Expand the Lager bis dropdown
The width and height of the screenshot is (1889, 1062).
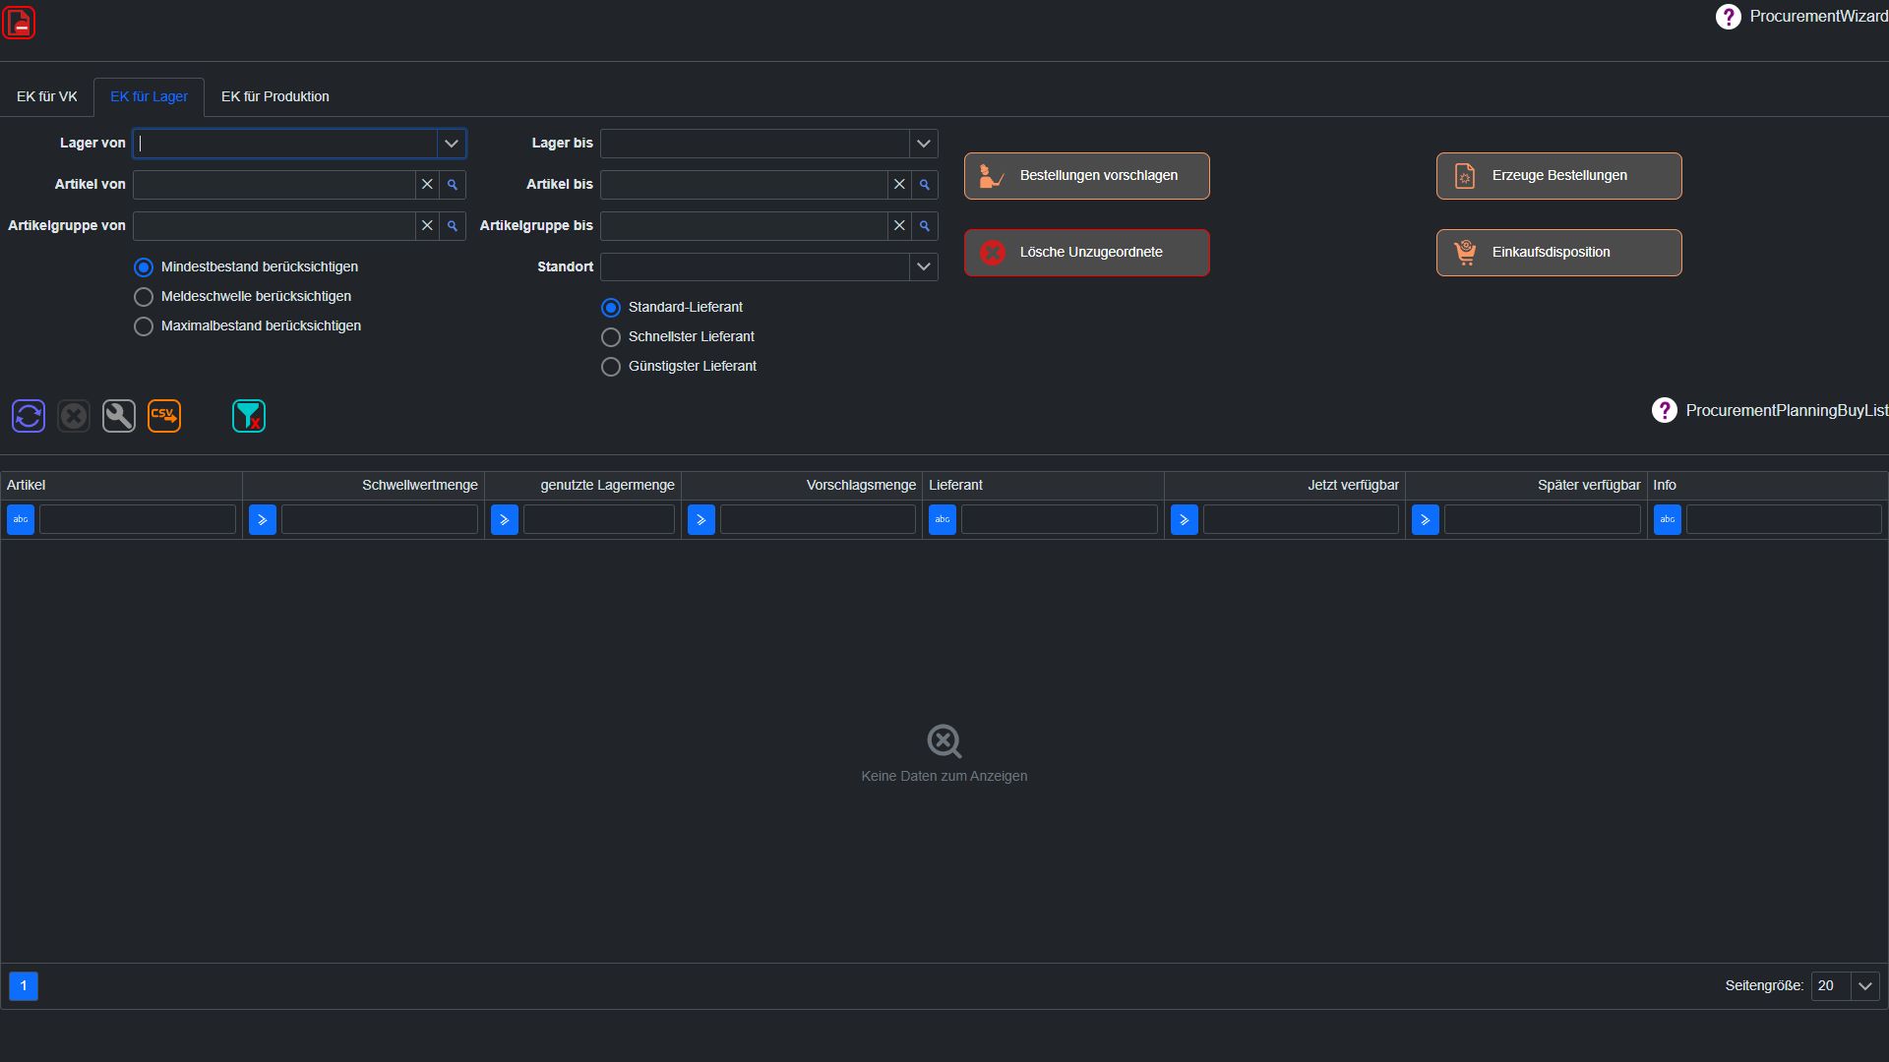point(924,144)
